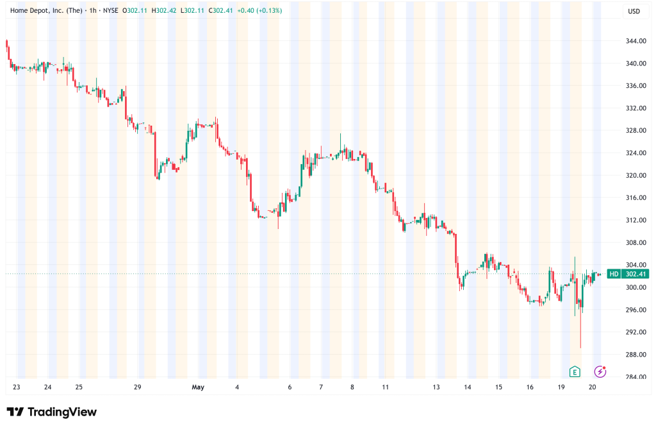Click the earnings E icon
The height and width of the screenshot is (429, 656).
click(575, 371)
